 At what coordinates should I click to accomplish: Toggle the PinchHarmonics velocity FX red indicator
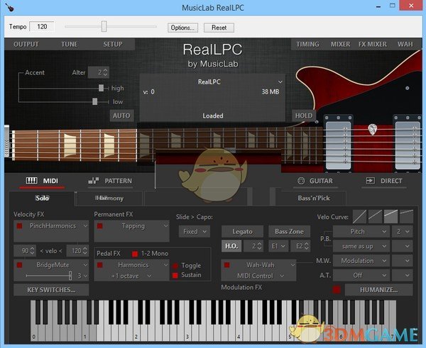(20, 225)
